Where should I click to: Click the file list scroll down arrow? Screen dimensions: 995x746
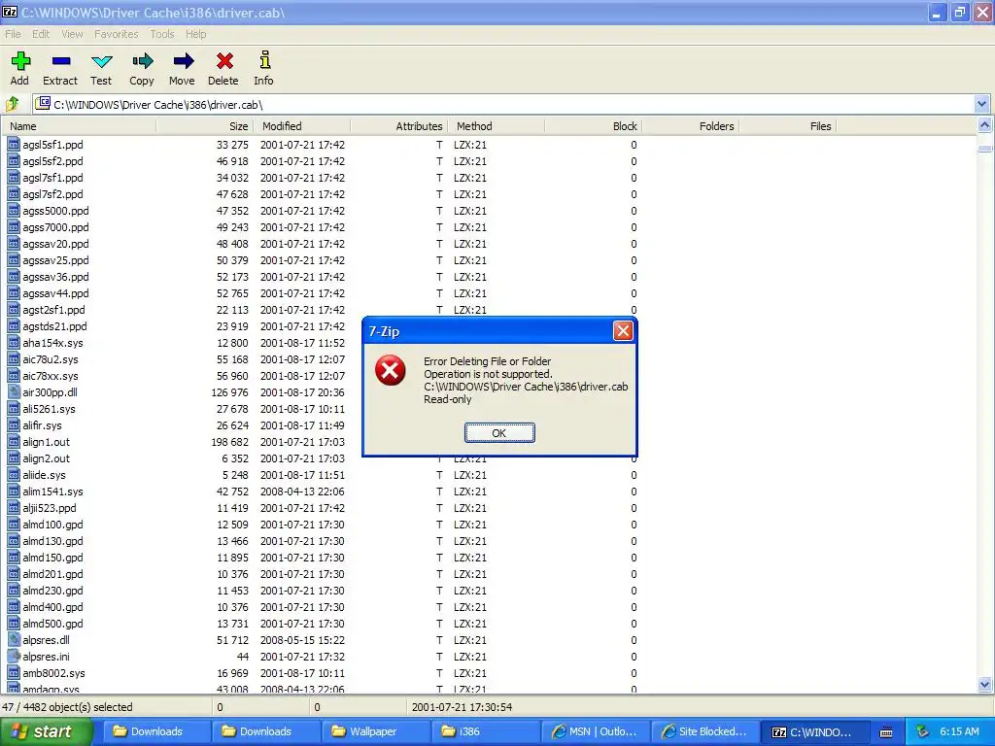pos(985,684)
